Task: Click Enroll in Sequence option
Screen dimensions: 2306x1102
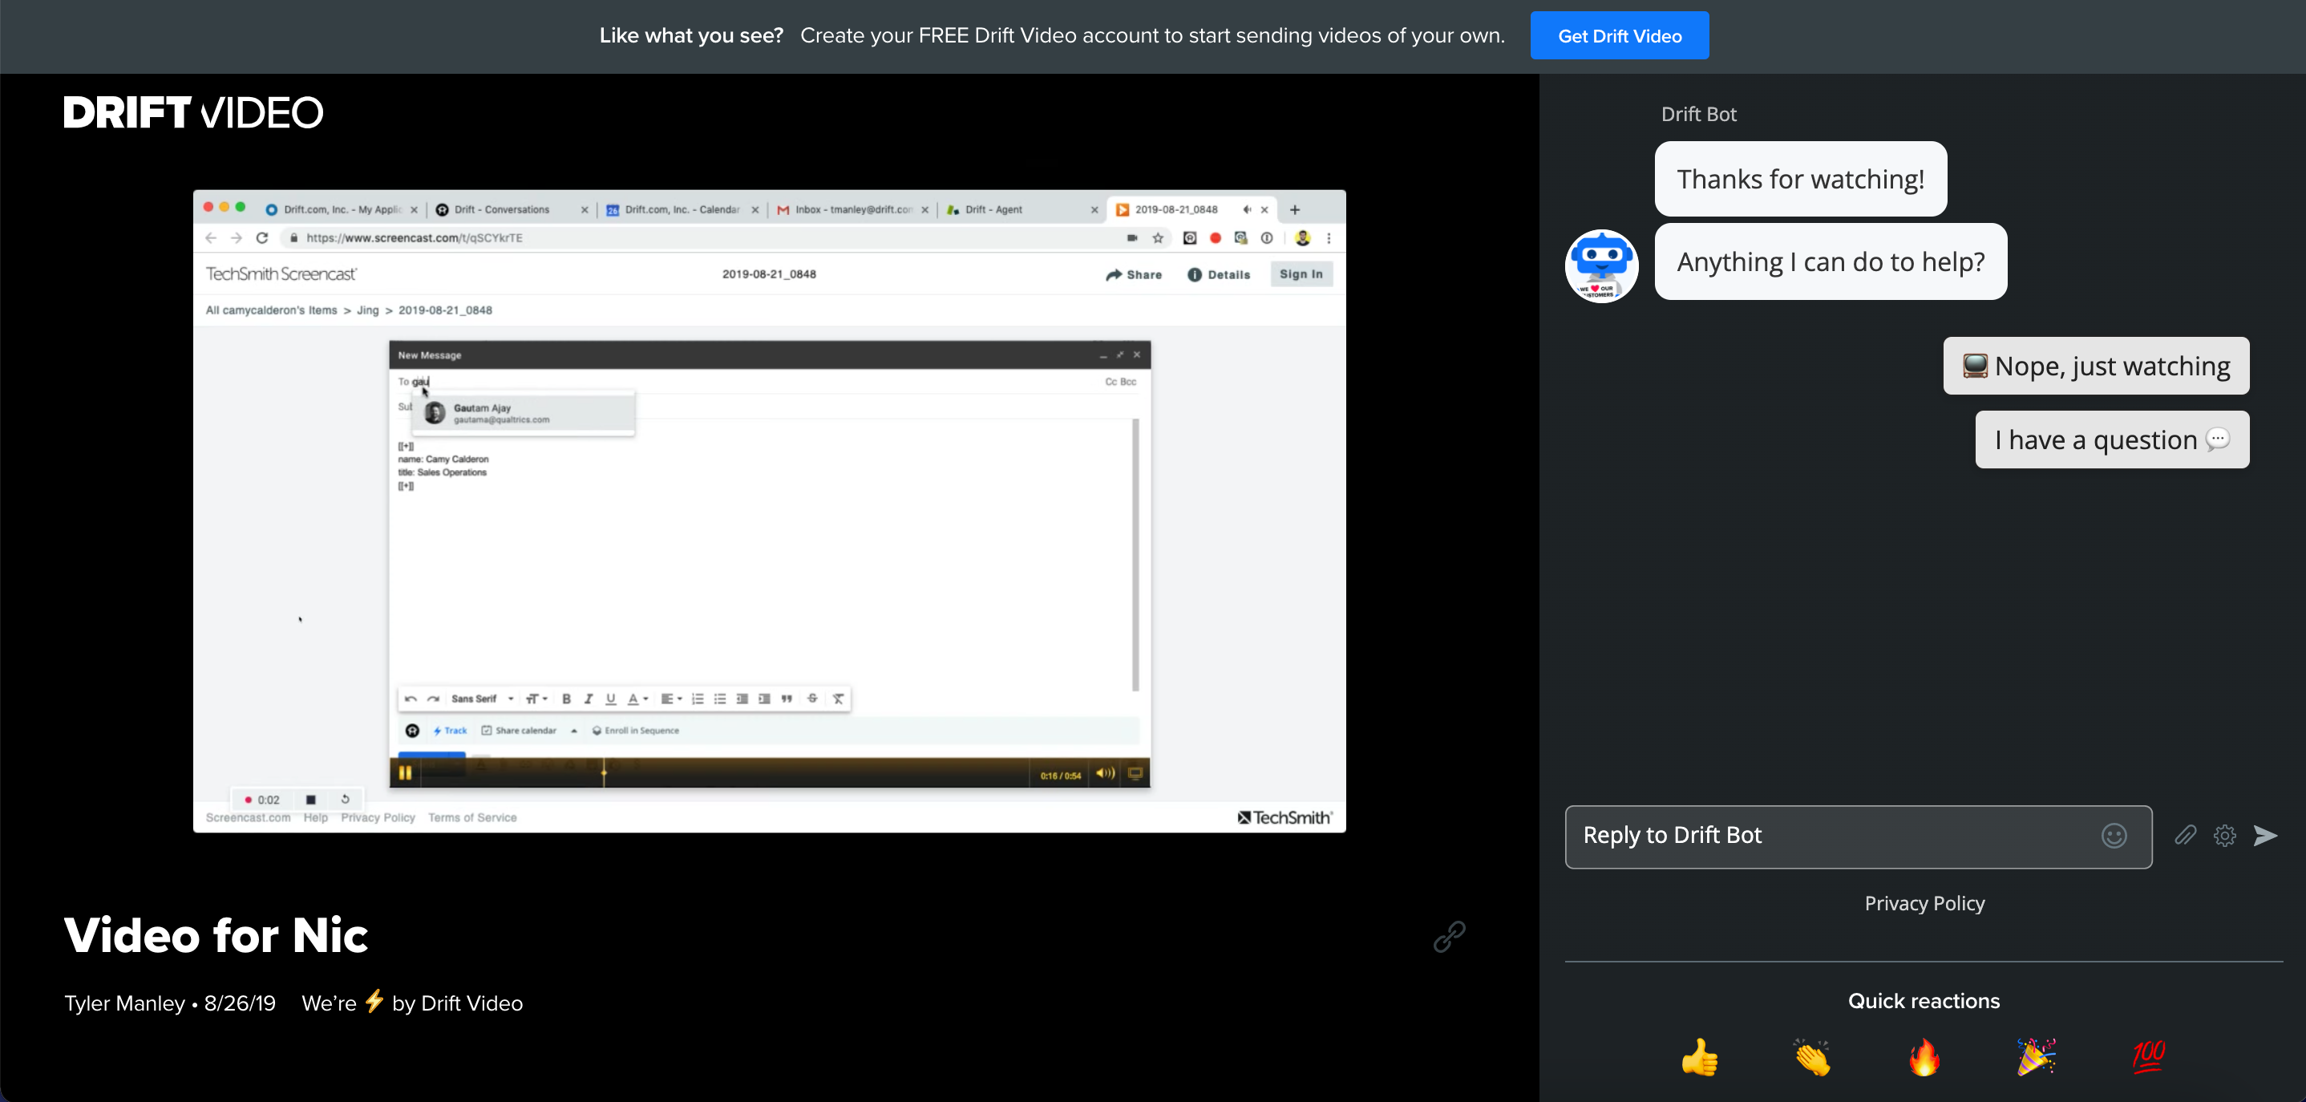Action: pos(636,731)
